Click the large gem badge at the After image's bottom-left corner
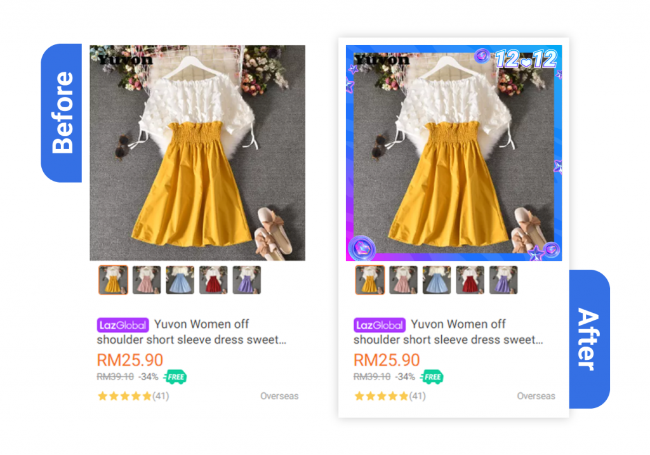 362,248
